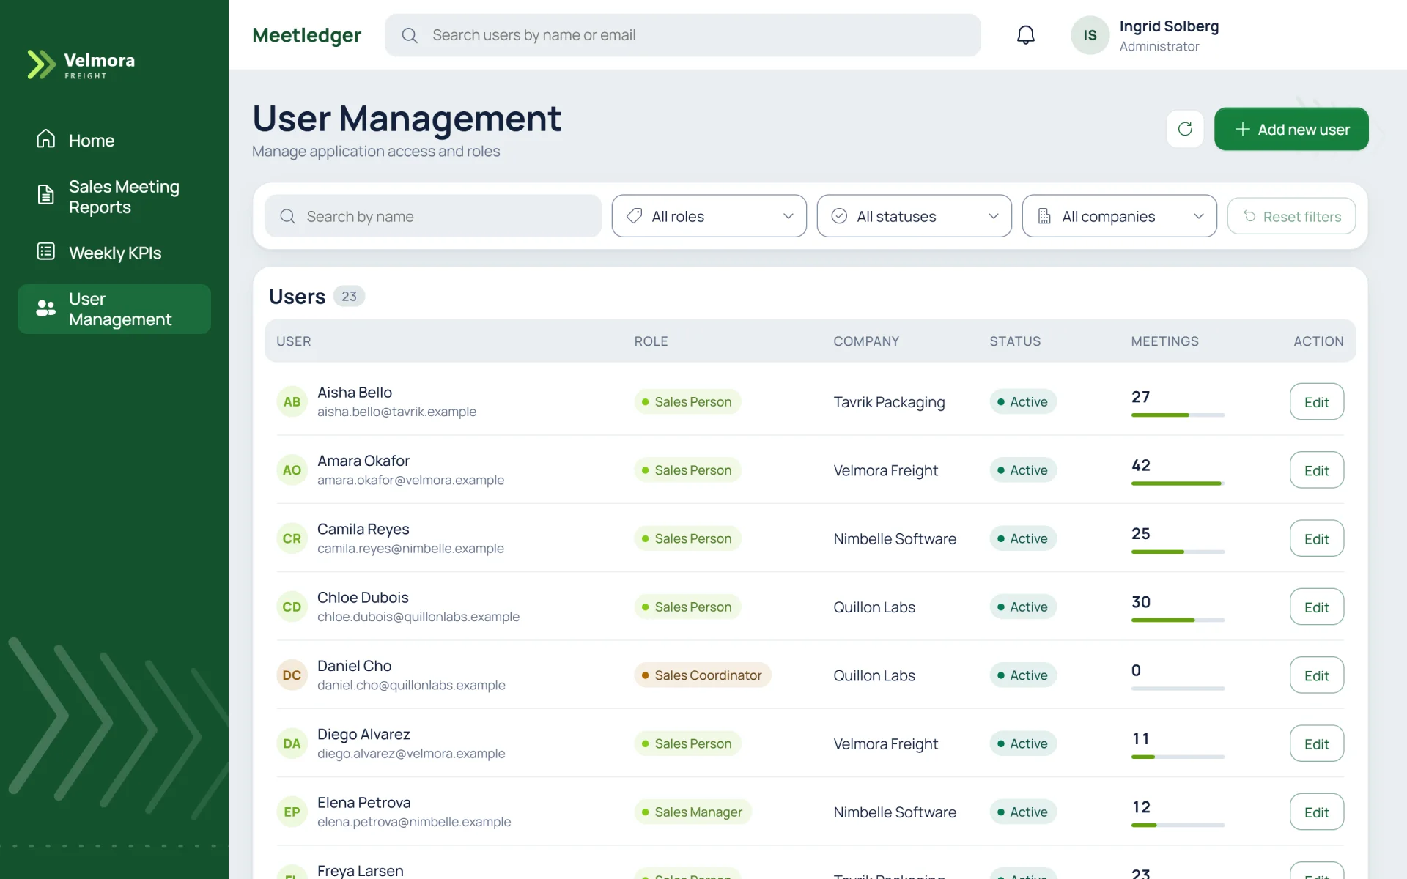Viewport: 1407px width, 879px height.
Task: Open Sales Meeting Reports page
Action: pyautogui.click(x=114, y=196)
